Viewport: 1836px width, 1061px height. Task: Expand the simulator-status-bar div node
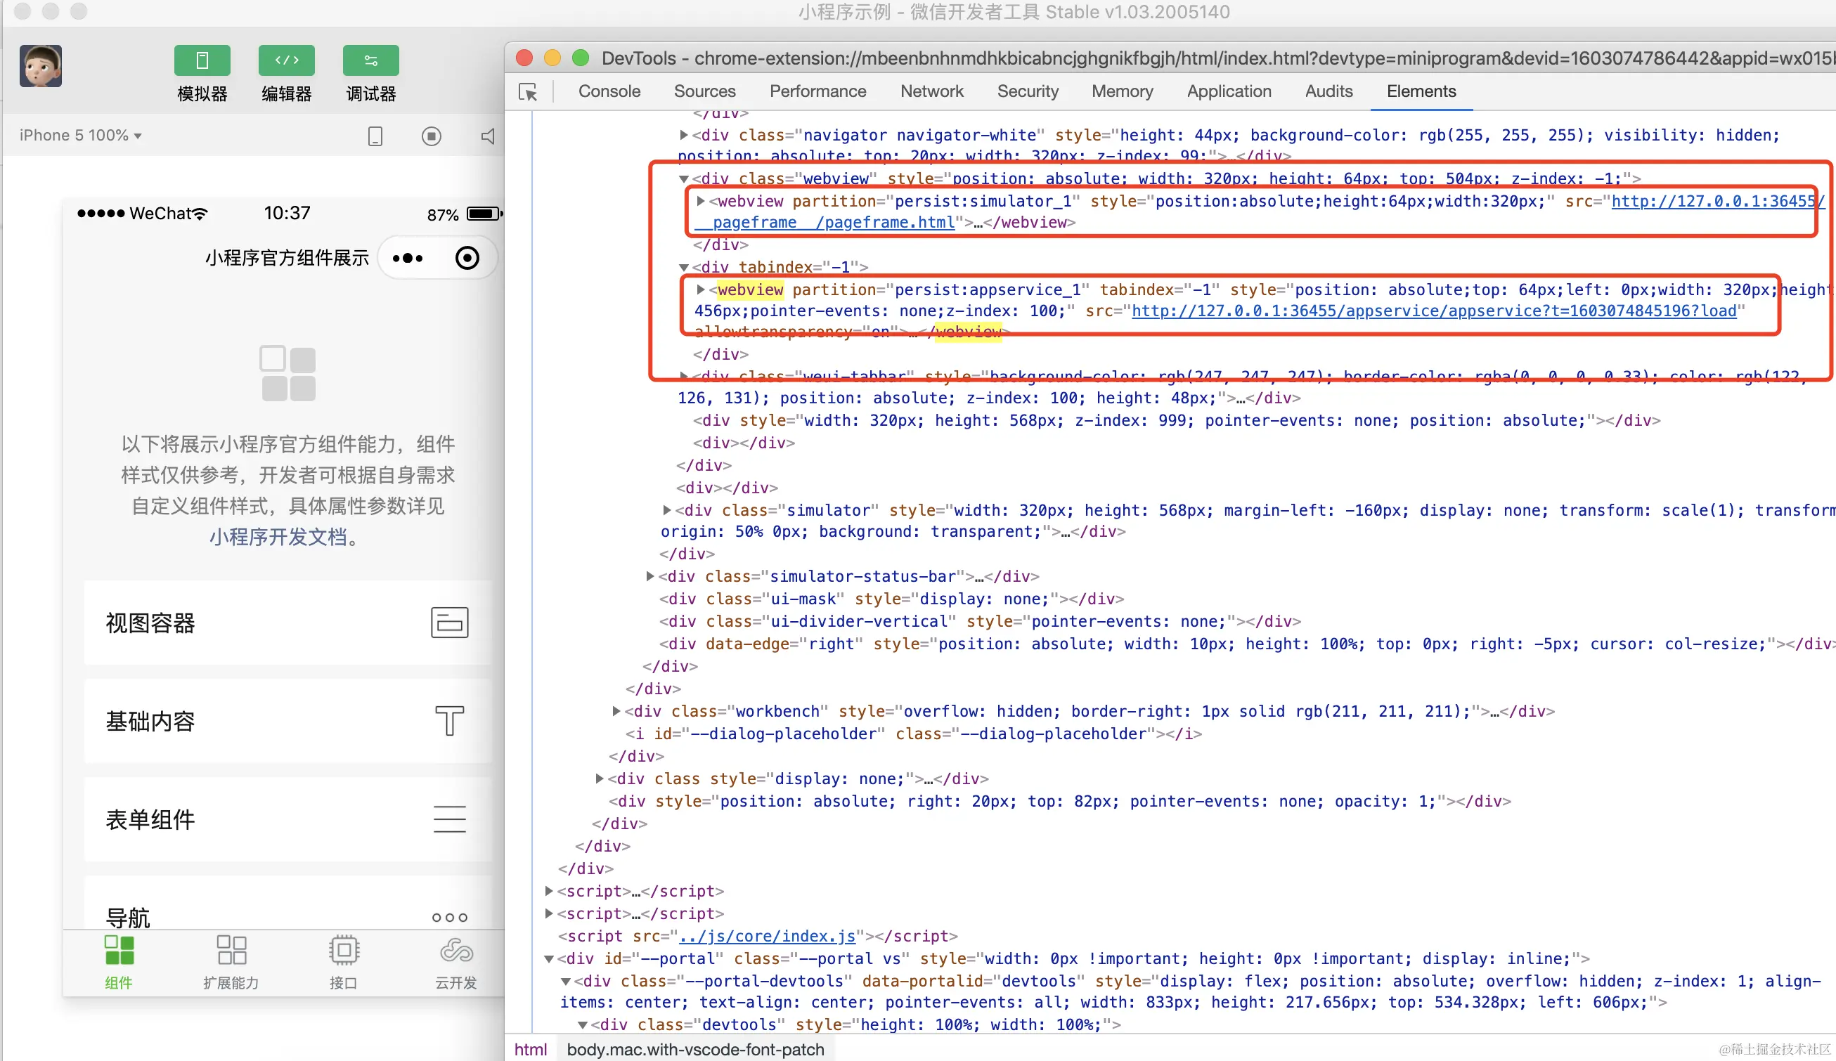650,577
